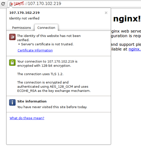Screen dimensions: 141x150
Task: Close the site info popup
Action: [x=106, y=13]
